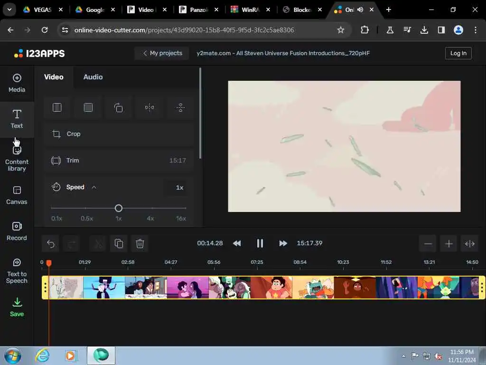486x365 pixels.
Task: Switch to the Blocked browser tab
Action: pos(302,10)
